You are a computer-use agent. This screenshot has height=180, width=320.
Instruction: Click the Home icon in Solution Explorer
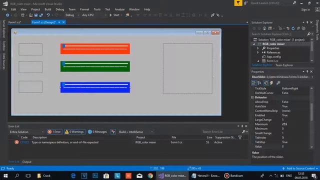coord(264,28)
